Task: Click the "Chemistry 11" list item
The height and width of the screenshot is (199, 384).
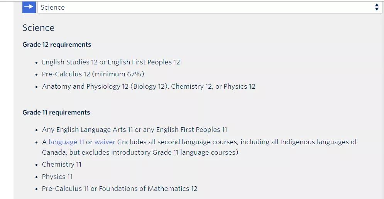Action: coord(62,164)
